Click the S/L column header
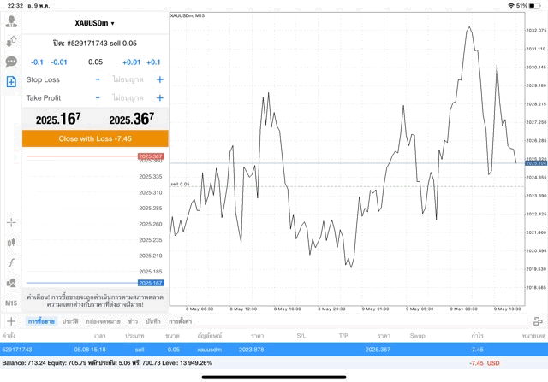 click(x=301, y=336)
